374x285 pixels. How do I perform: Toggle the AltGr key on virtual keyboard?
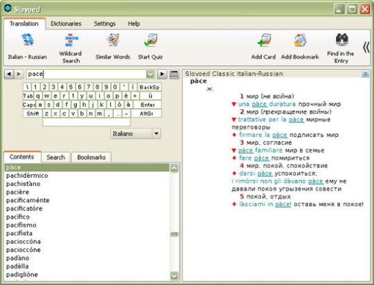[x=146, y=113]
